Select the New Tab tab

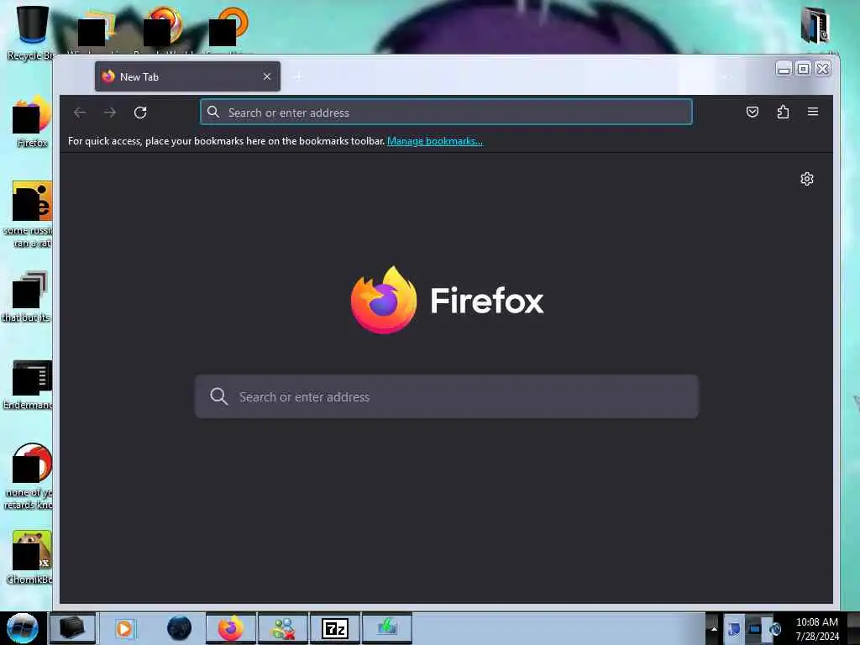coord(187,76)
